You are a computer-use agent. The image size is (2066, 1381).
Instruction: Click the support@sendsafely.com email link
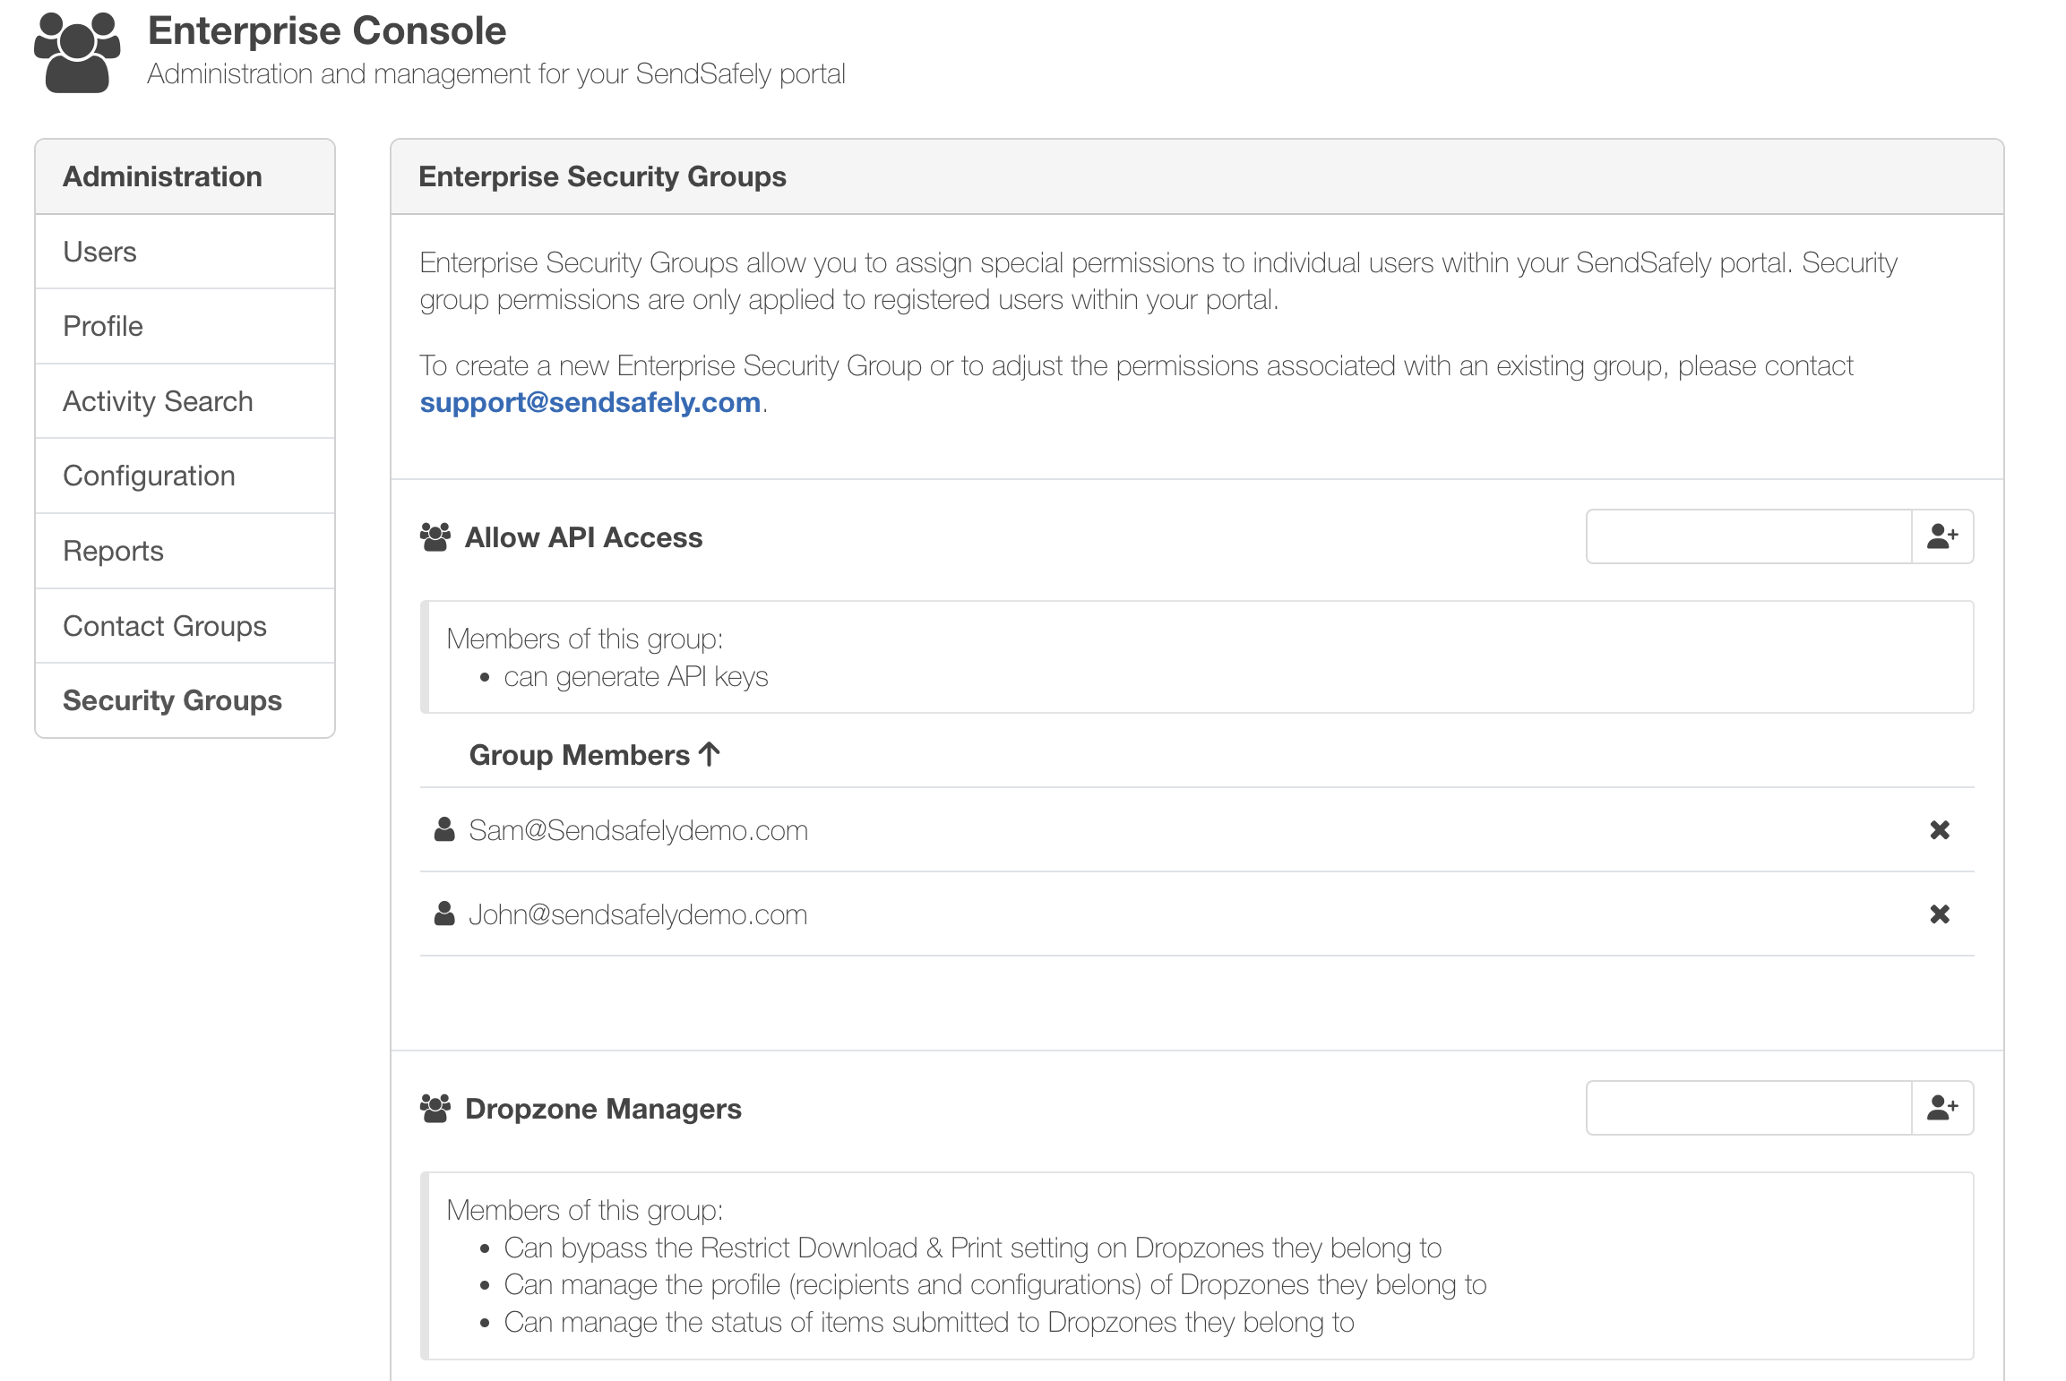tap(588, 402)
